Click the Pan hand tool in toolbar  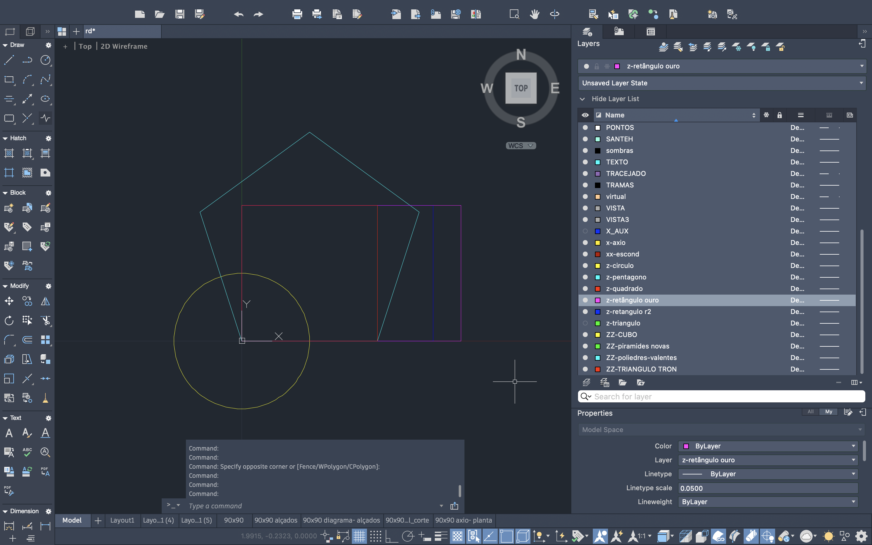[x=534, y=15]
